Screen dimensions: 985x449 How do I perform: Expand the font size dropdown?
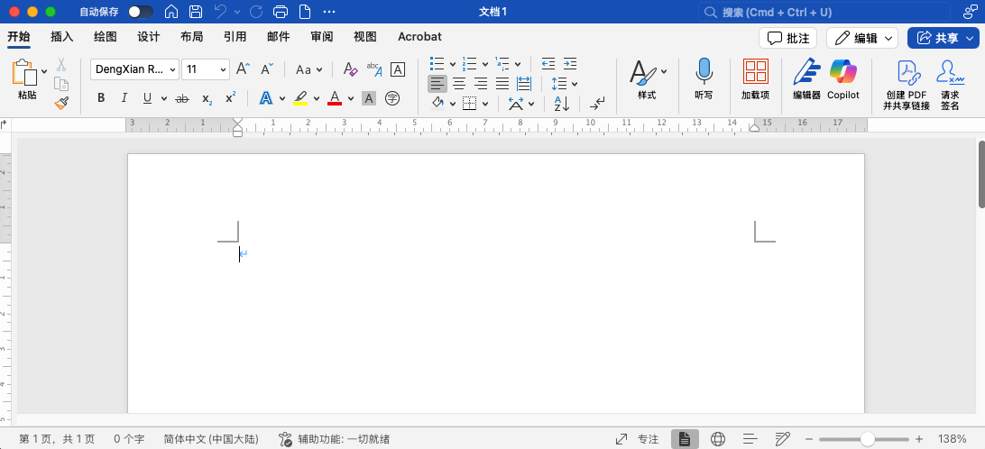(223, 69)
